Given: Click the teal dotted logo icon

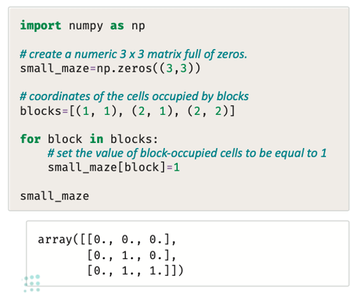Looking at the screenshot, I should click(x=31, y=283).
